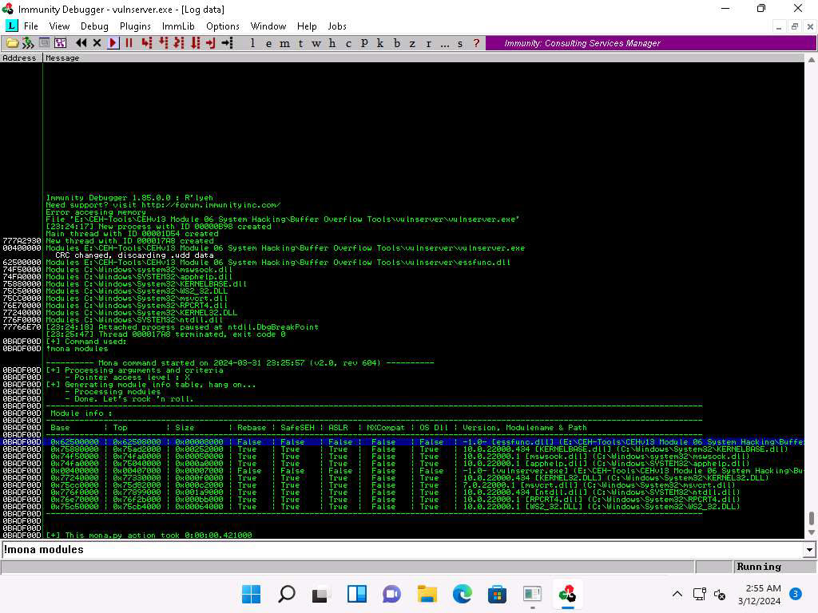
Task: Expand the command bar history dropdown
Action: point(809,550)
